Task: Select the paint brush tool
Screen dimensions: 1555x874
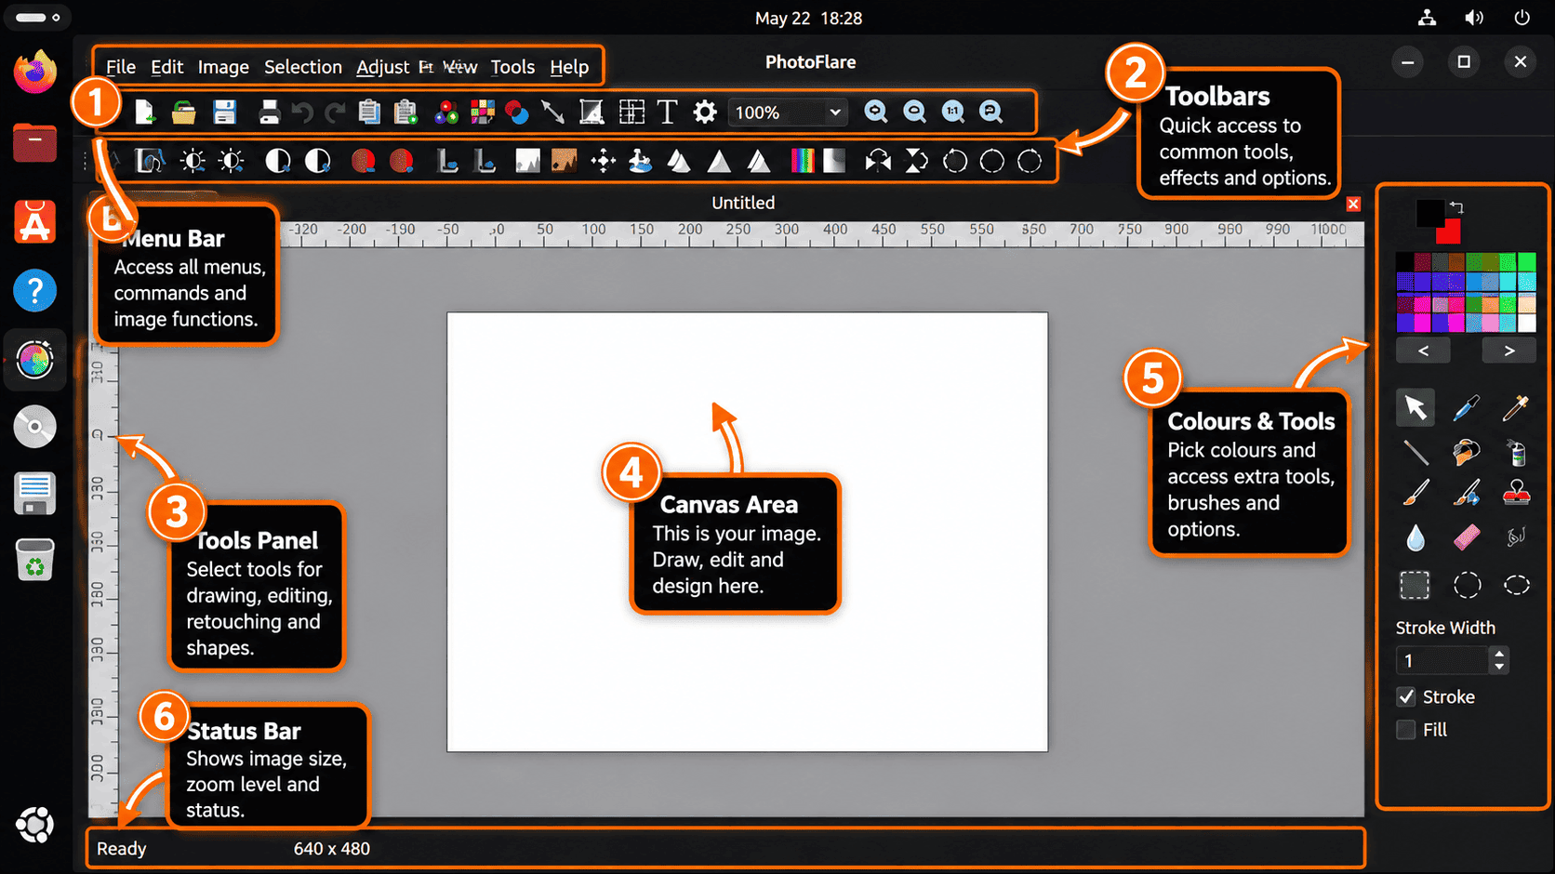Action: click(x=1415, y=493)
